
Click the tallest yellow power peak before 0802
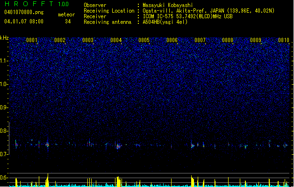pos(47,180)
